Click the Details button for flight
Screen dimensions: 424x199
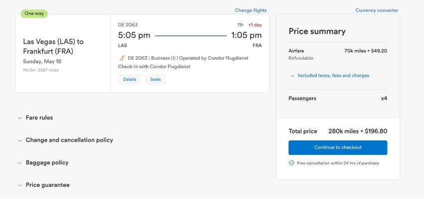click(x=130, y=79)
